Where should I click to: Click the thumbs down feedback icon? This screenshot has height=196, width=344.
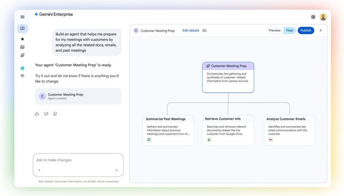click(46, 114)
